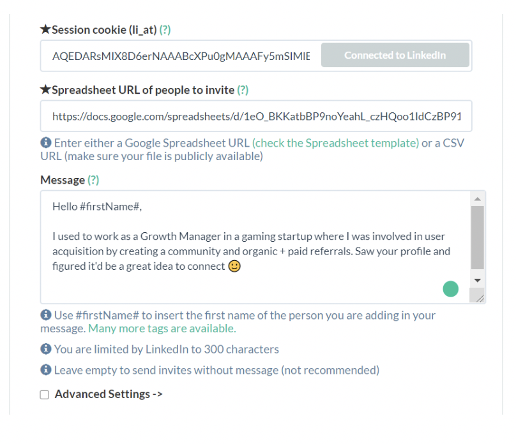Image resolution: width=516 pixels, height=444 pixels.
Task: Click the info icon beside #firstName# hint
Action: pos(46,315)
